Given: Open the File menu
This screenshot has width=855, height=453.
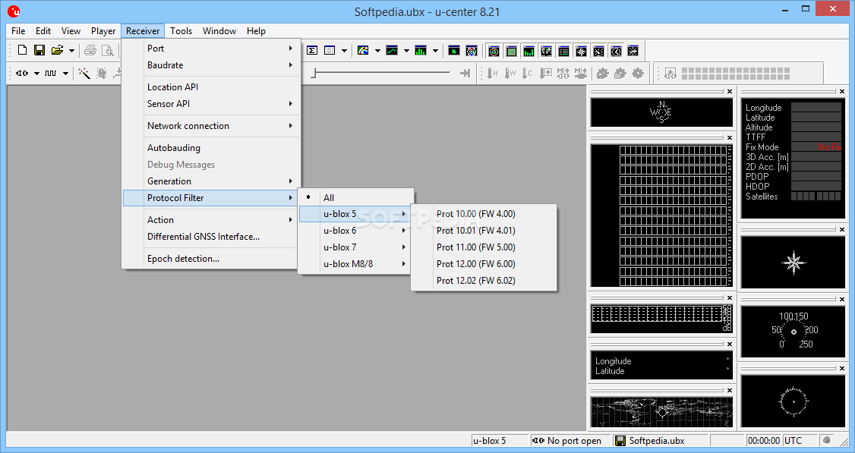Looking at the screenshot, I should (x=18, y=30).
